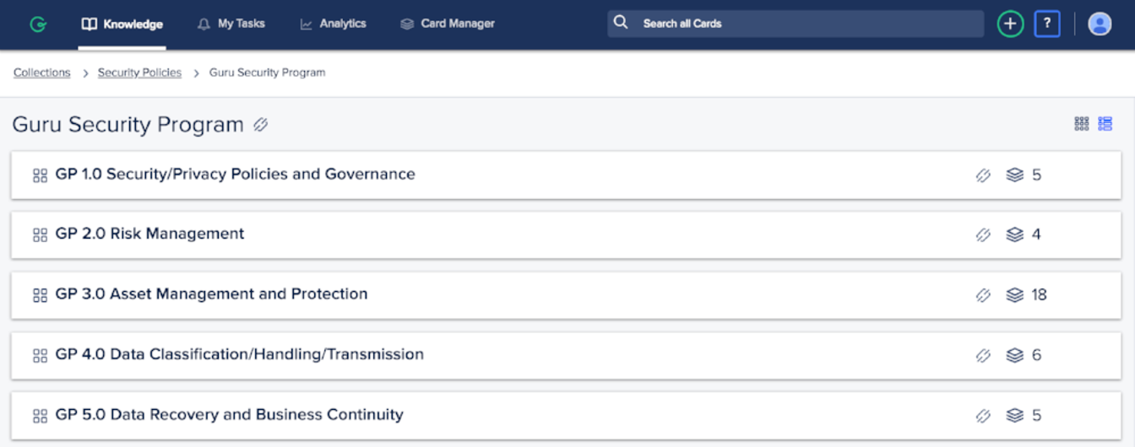Click the magnifying glass search icon

621,23
